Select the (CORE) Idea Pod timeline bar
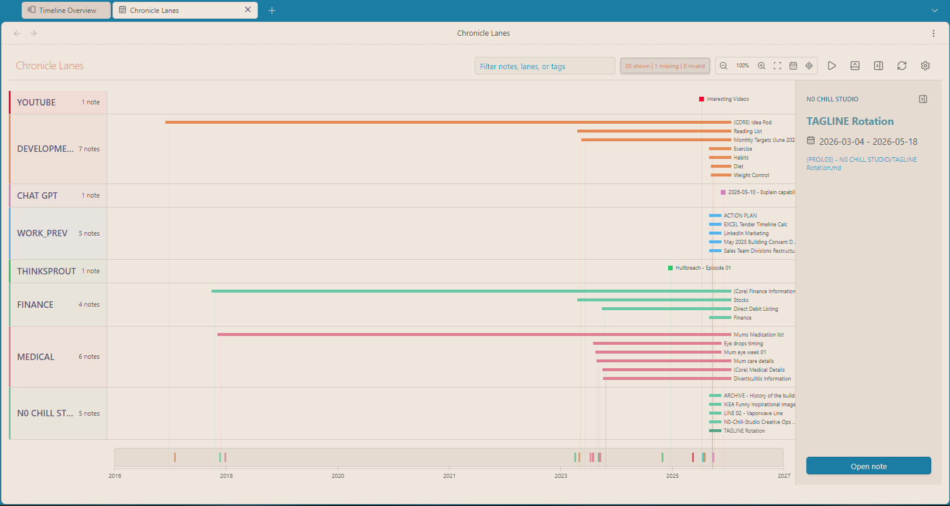 (x=448, y=122)
